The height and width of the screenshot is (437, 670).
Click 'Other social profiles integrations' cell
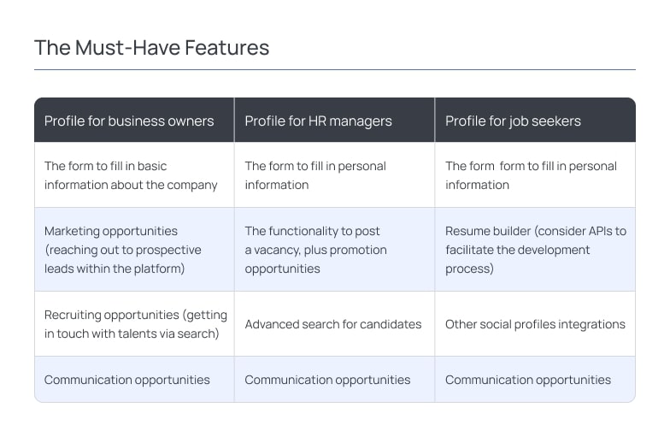535,324
